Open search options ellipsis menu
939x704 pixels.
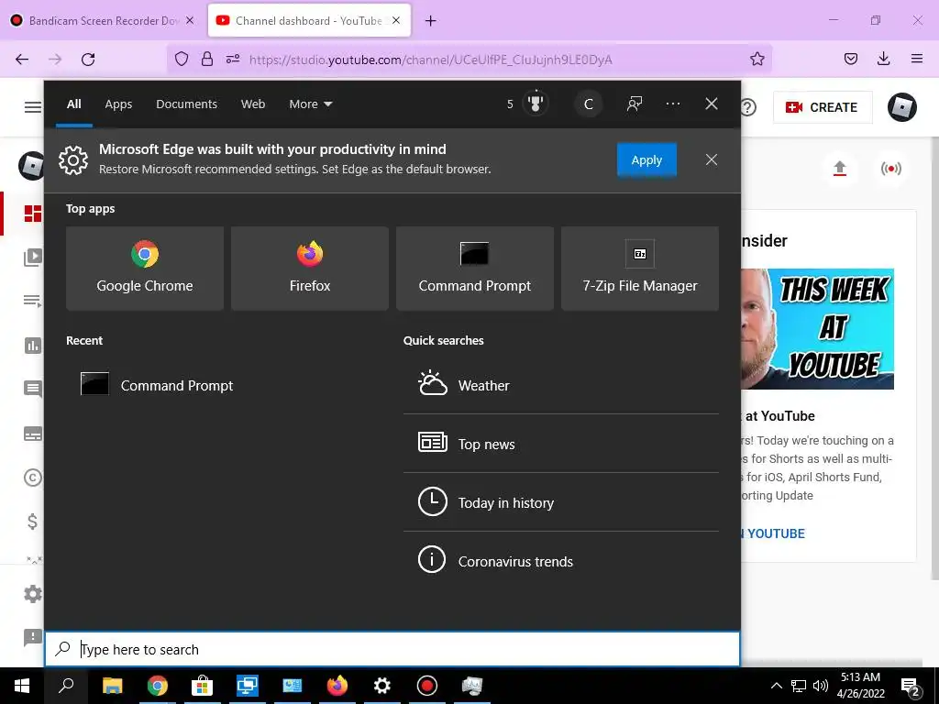click(x=672, y=104)
